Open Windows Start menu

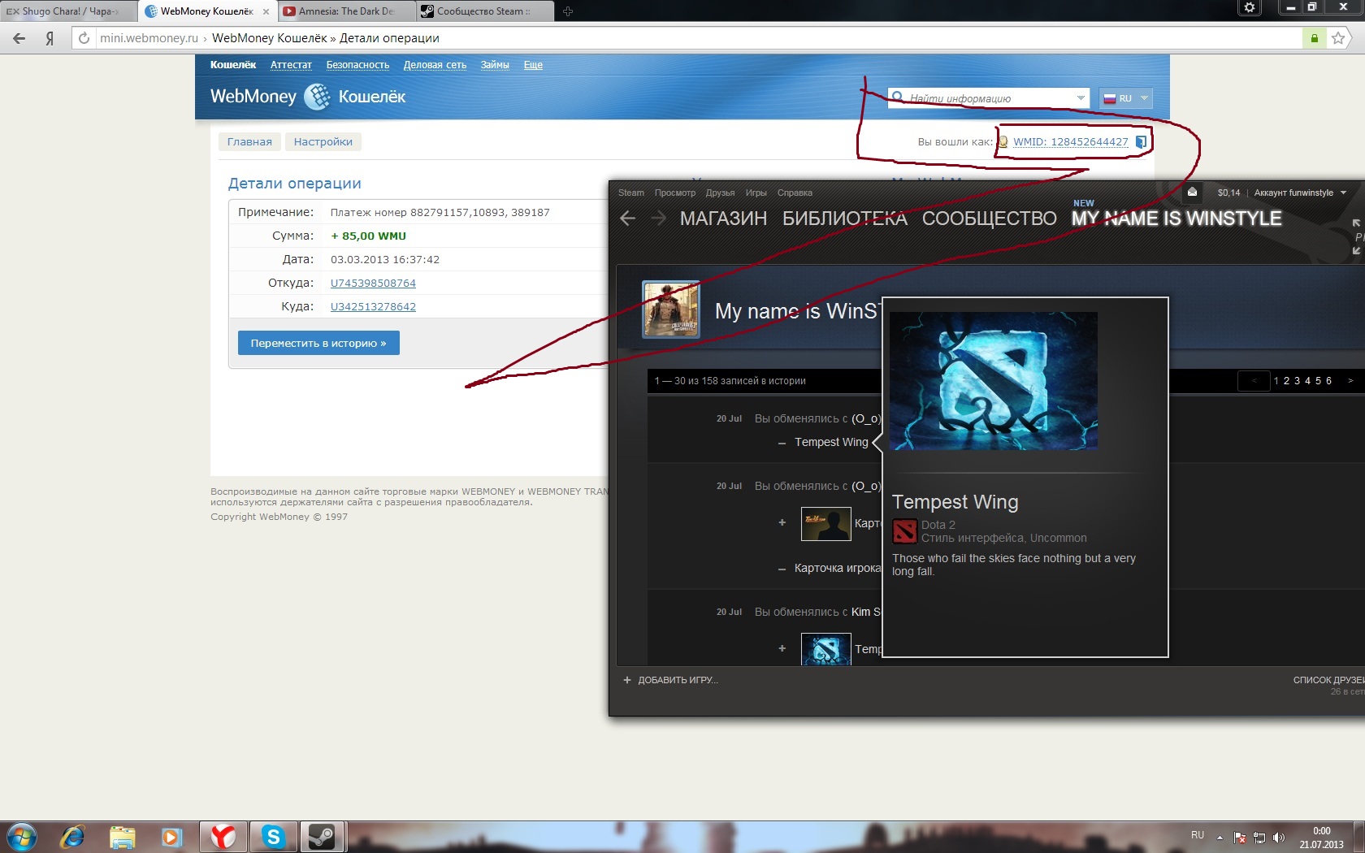pyautogui.click(x=21, y=837)
